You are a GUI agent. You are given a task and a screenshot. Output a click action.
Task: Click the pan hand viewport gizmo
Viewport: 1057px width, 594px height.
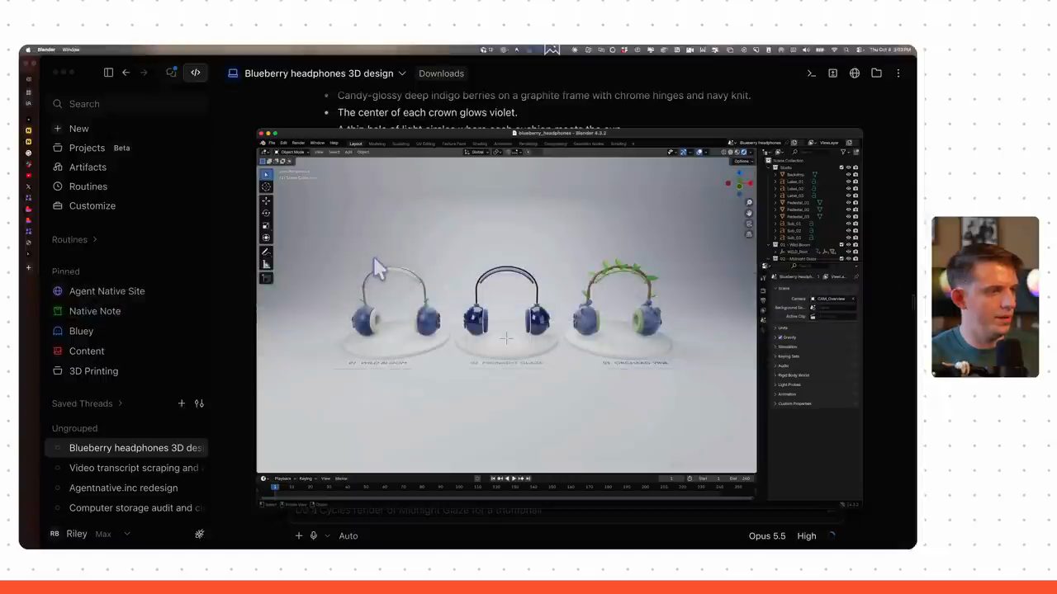749,214
